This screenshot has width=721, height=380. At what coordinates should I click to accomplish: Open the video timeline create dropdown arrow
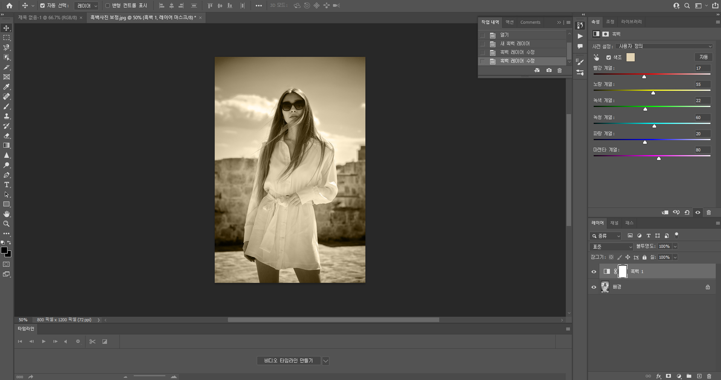click(325, 361)
